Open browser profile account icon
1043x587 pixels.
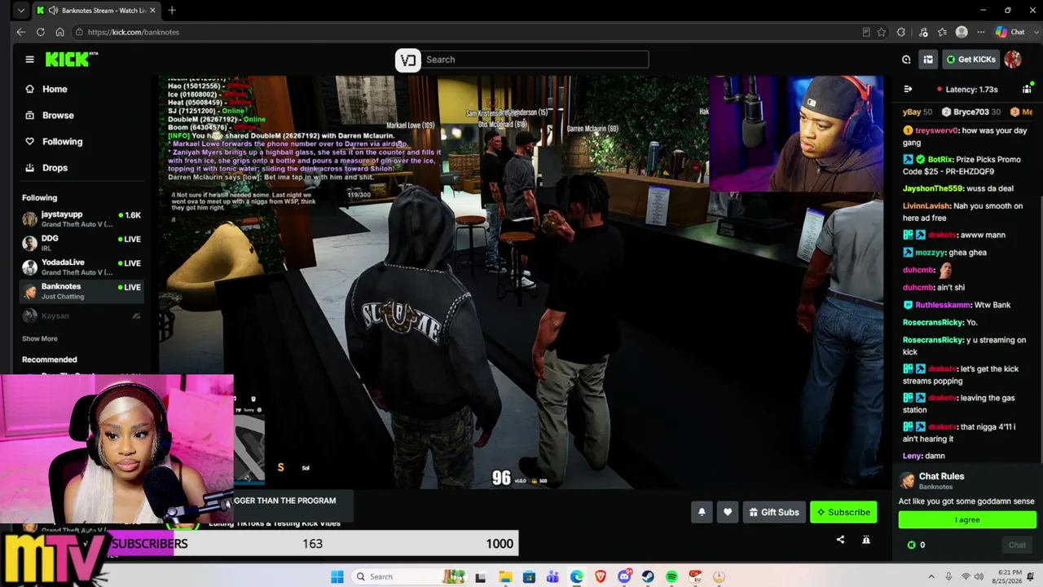[x=962, y=32]
